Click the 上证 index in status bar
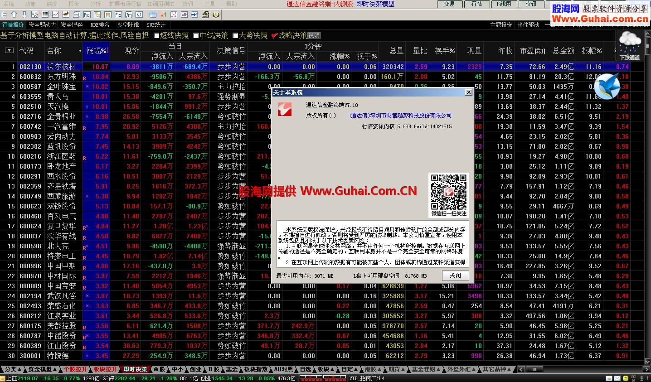Image resolution: width=651 pixels, height=382 pixels. pos(13,378)
